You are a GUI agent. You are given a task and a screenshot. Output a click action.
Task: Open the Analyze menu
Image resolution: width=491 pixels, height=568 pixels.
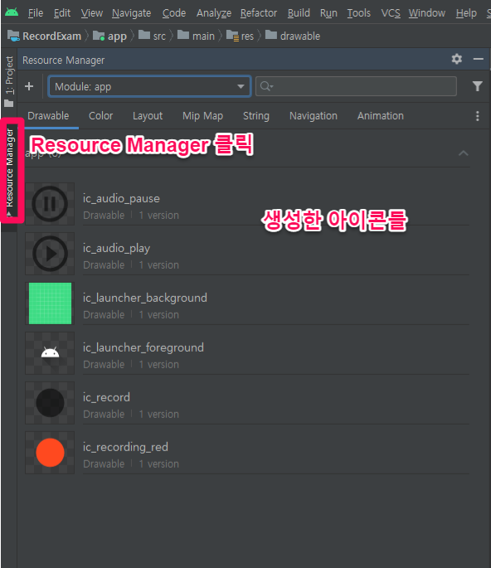pyautogui.click(x=214, y=13)
